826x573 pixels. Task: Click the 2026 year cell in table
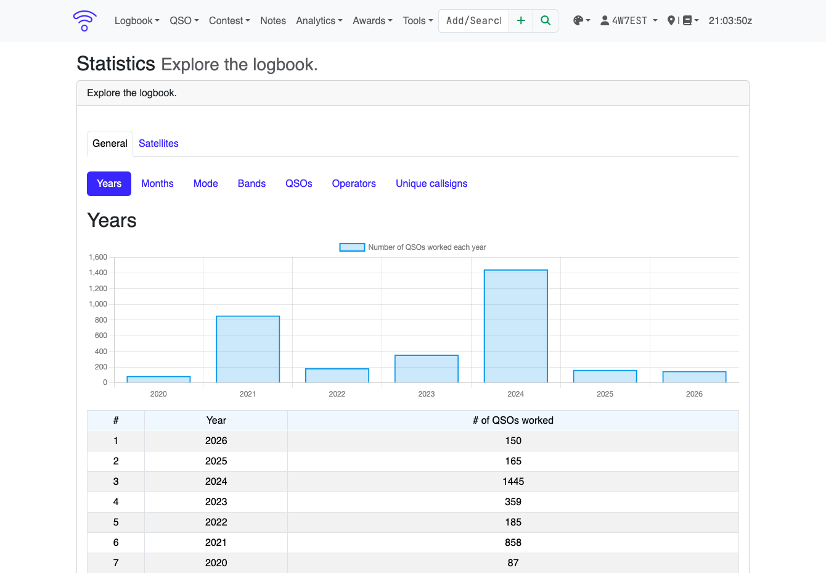coord(216,441)
